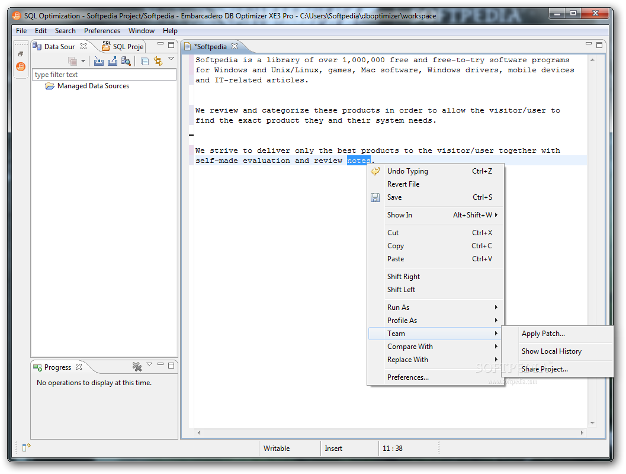Maximize the editor area
626x474 pixels.
tap(599, 45)
